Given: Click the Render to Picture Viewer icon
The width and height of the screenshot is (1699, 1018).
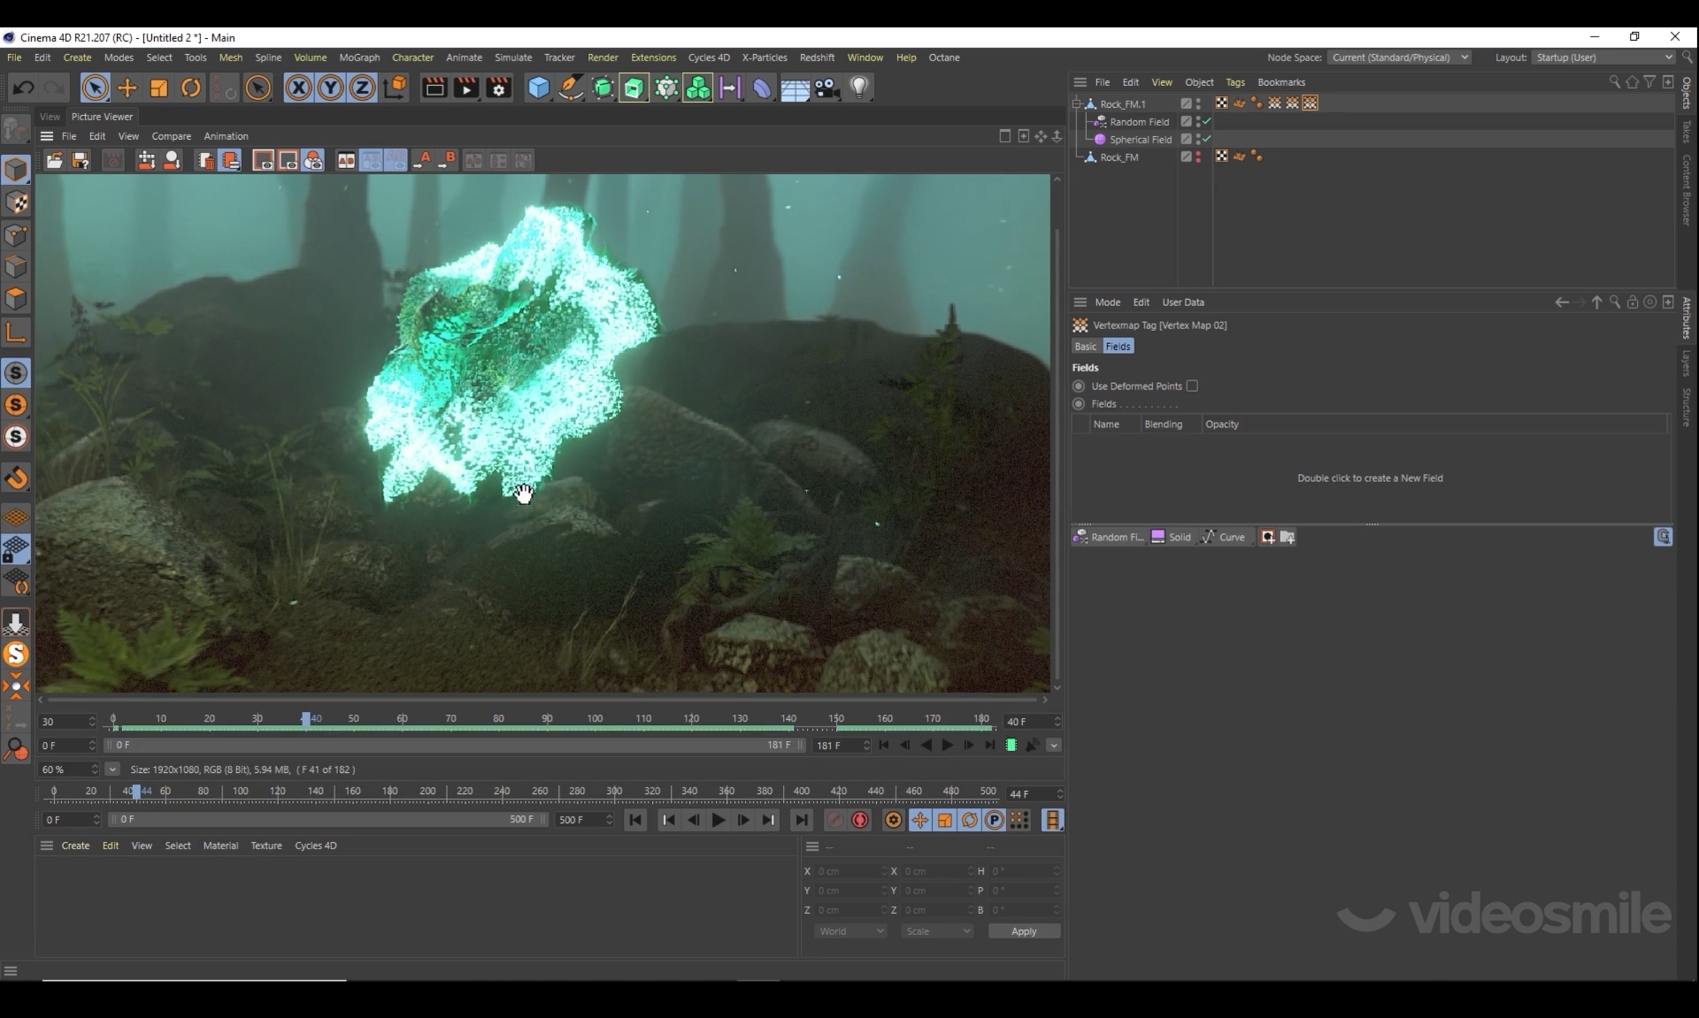Looking at the screenshot, I should tap(465, 88).
